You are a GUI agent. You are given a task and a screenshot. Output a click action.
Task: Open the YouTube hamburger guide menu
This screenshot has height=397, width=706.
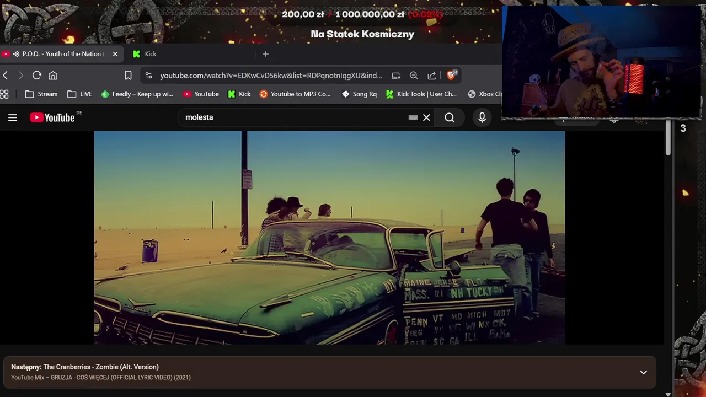[13, 117]
